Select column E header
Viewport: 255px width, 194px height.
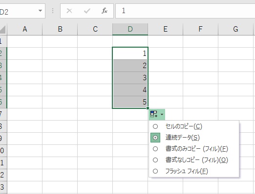(x=166, y=29)
